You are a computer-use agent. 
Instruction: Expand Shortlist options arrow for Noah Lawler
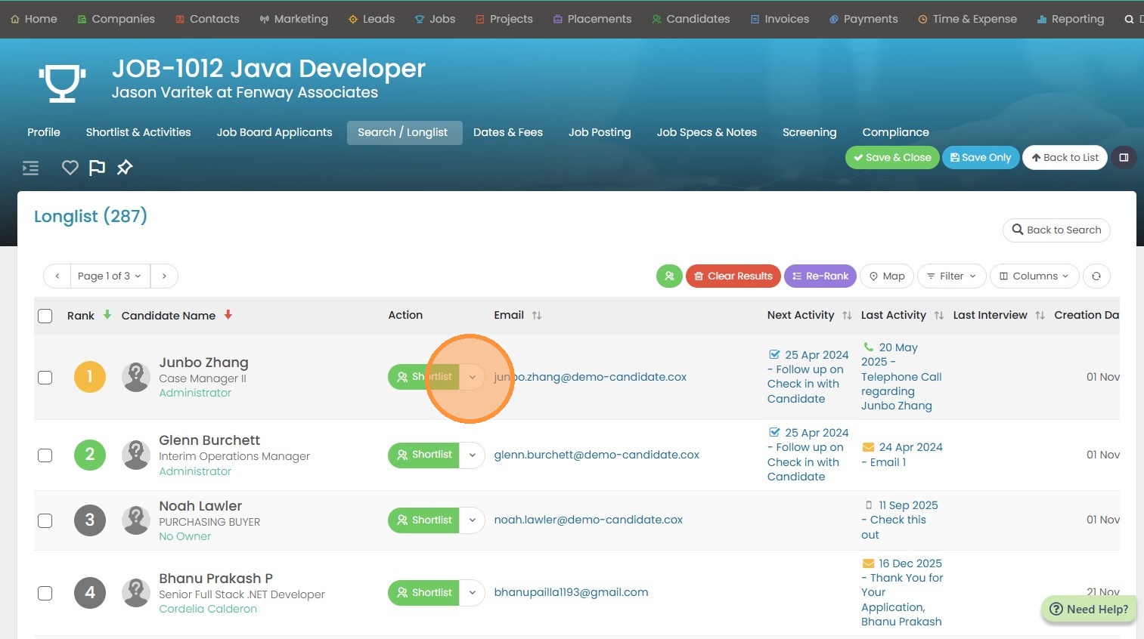(472, 520)
